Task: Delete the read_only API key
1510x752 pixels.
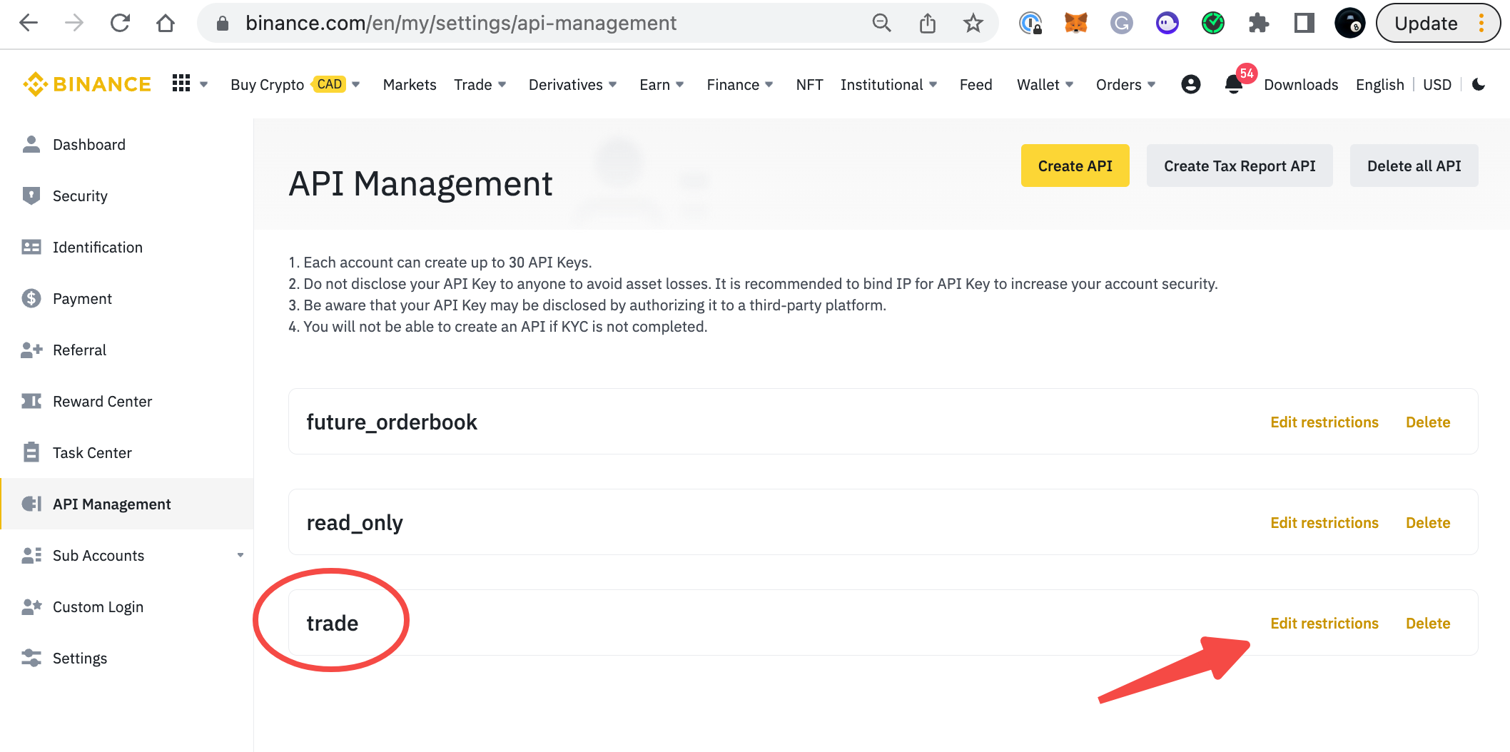Action: click(x=1427, y=522)
